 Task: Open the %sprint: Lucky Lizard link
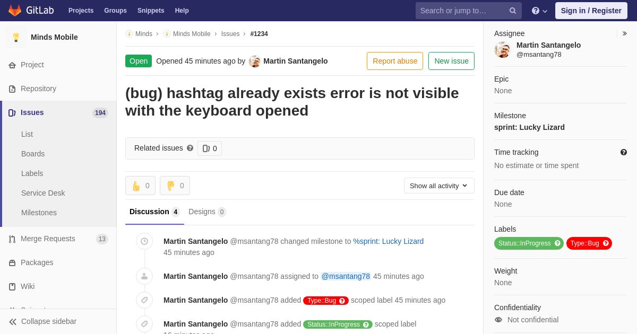coord(389,241)
